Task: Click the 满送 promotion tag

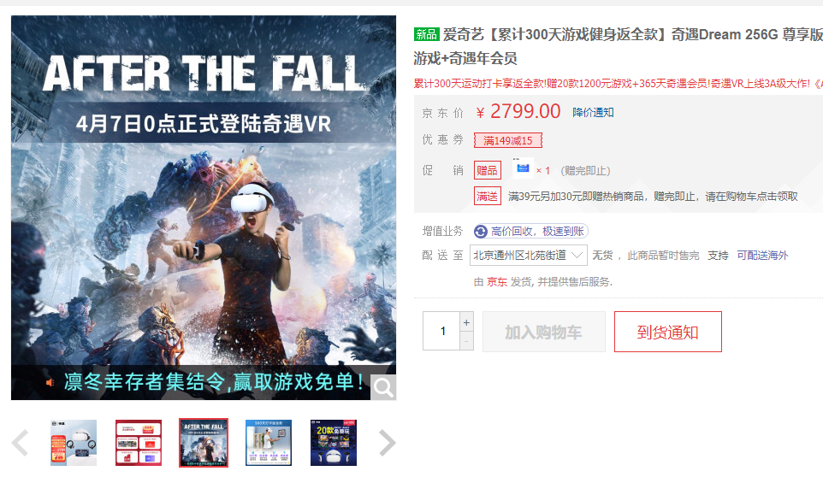Action: (x=487, y=196)
